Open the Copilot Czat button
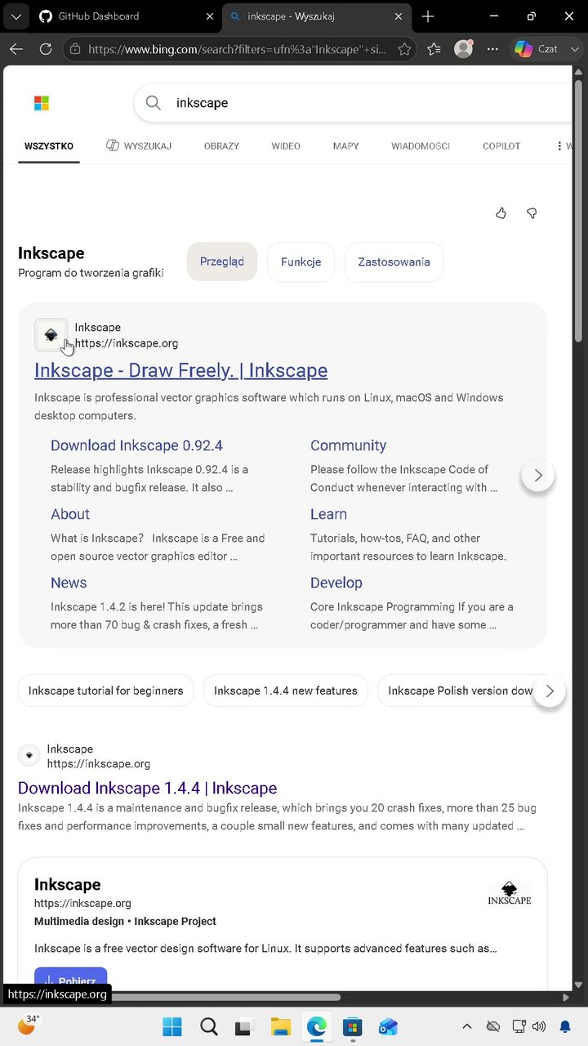The height and width of the screenshot is (1046, 588). pyautogui.click(x=546, y=49)
